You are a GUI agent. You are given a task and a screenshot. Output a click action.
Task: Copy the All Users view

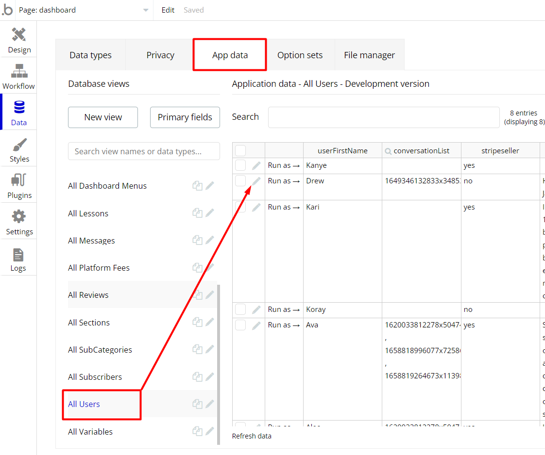pyautogui.click(x=197, y=404)
